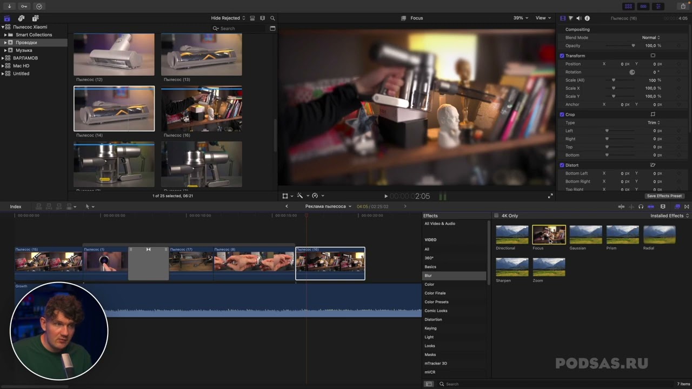
Task: Select the Color Presets effects category
Action: (x=436, y=302)
